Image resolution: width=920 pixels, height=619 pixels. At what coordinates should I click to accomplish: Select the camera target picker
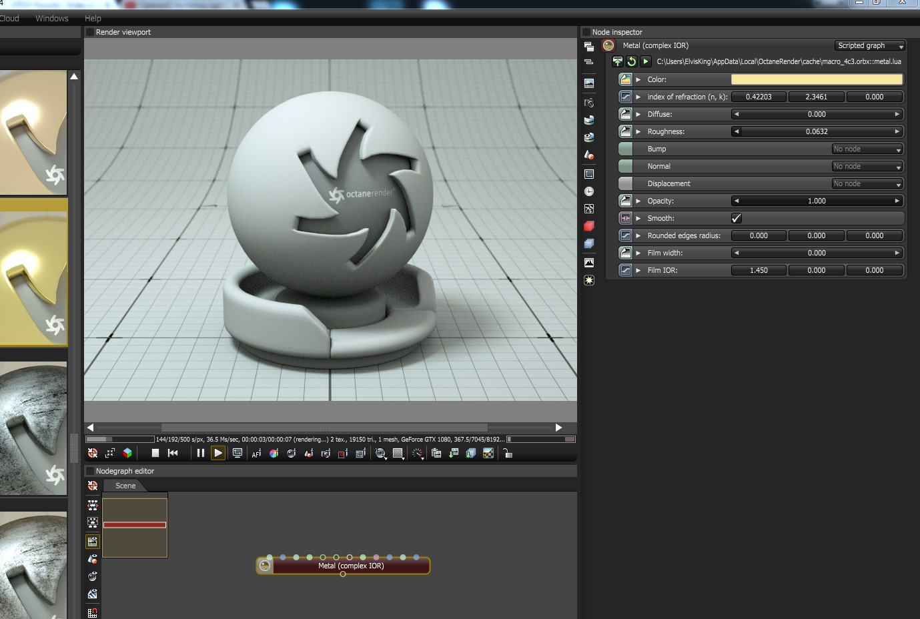[x=326, y=454]
